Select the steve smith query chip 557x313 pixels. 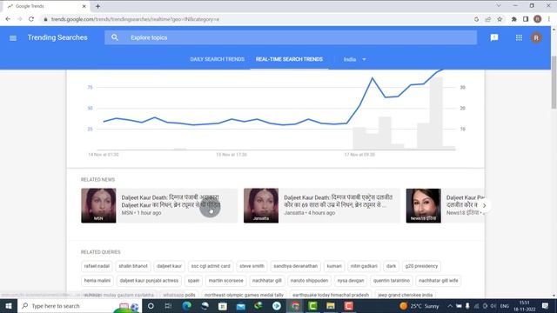252,266
